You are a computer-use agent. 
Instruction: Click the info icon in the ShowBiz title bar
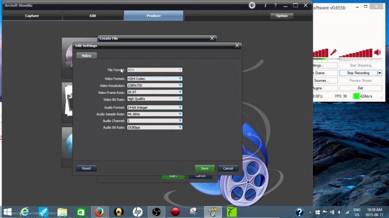click(x=265, y=5)
